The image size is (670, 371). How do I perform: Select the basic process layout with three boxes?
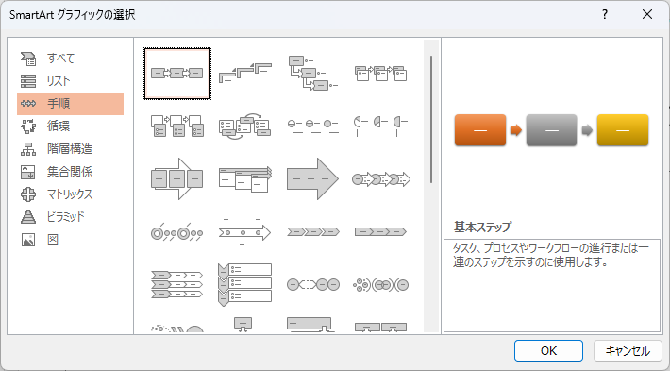[177, 74]
